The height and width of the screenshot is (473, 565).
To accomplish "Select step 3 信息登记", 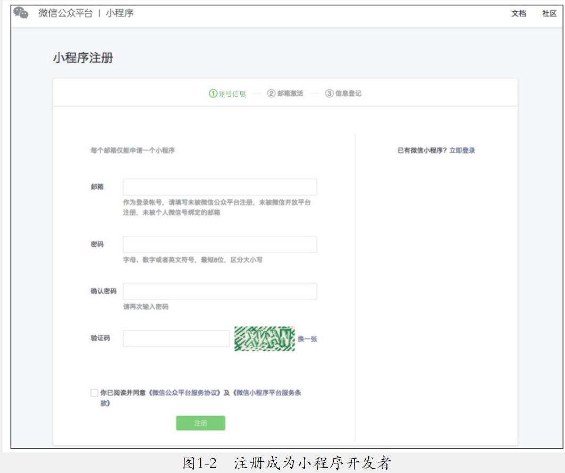I will tap(343, 94).
